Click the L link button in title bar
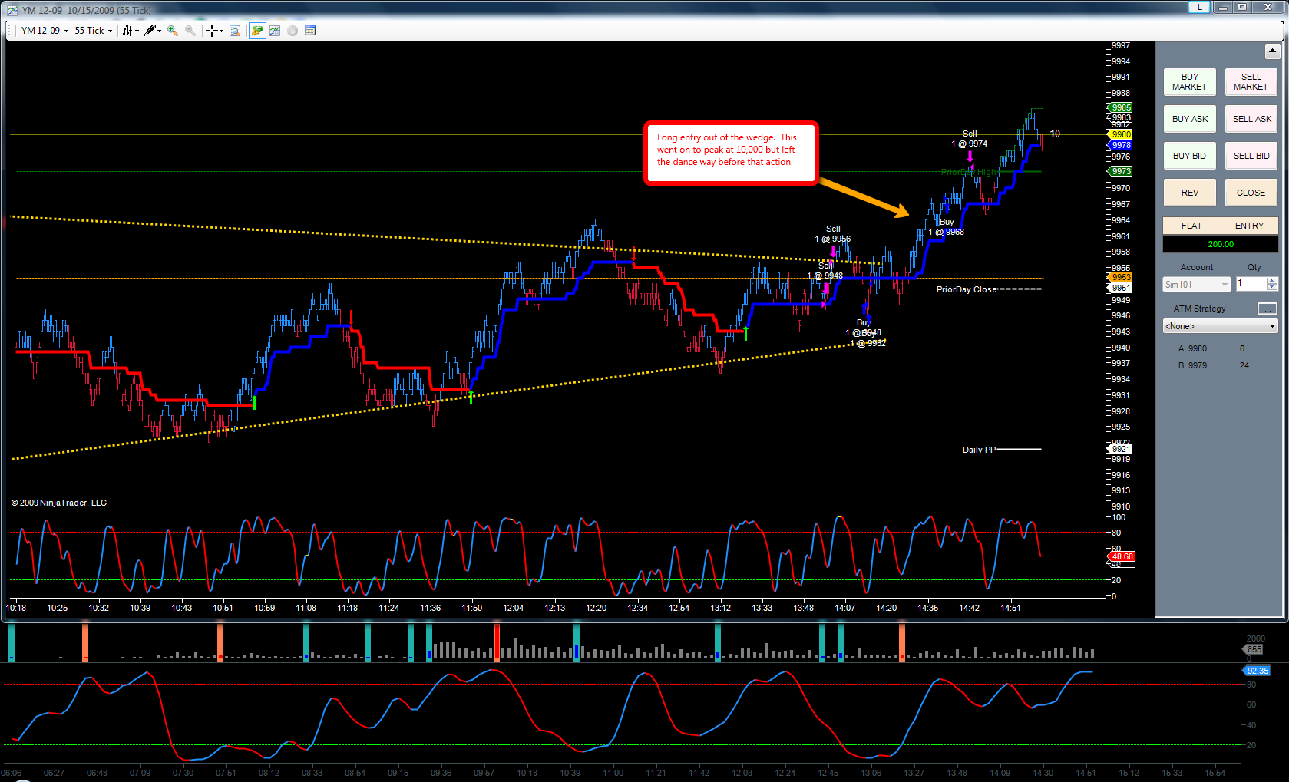Image resolution: width=1289 pixels, height=782 pixels. [x=1199, y=7]
